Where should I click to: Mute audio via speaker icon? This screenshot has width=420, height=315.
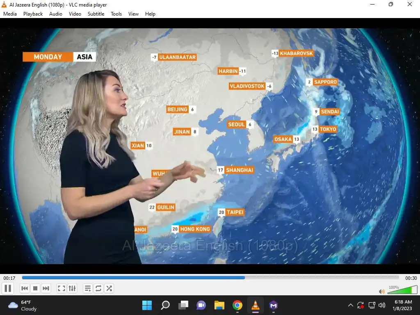click(x=382, y=291)
